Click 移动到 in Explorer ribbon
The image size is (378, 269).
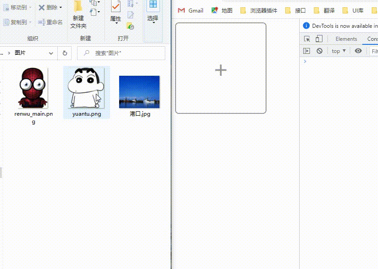pos(17,8)
